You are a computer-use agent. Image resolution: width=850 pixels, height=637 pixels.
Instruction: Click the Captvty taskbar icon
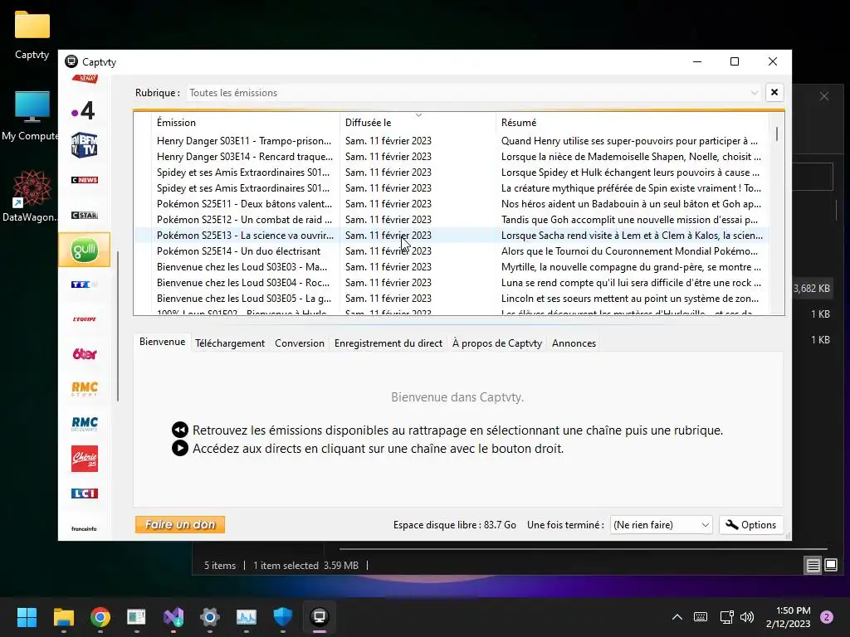click(x=320, y=617)
